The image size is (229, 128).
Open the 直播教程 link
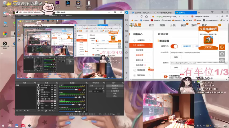point(187,46)
